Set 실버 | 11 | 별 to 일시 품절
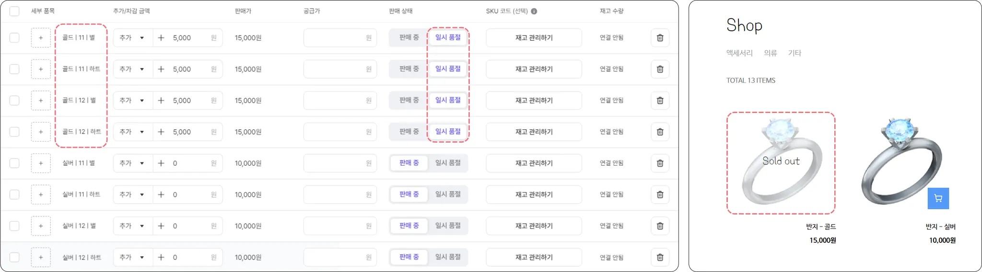Viewport: 982px width, 272px height. 447,163
